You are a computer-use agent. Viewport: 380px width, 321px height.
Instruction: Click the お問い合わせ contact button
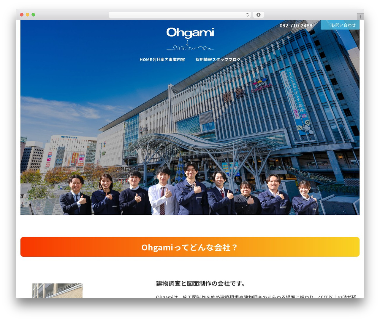coord(340,25)
